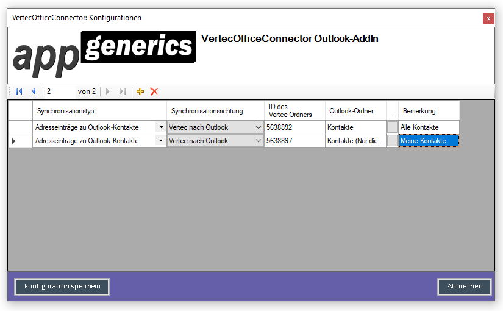Close the Konfigurationen dialog window
This screenshot has width=503, height=311.
(x=488, y=19)
